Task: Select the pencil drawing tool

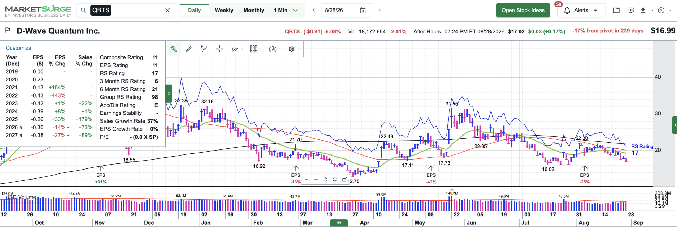Action: coord(189,49)
